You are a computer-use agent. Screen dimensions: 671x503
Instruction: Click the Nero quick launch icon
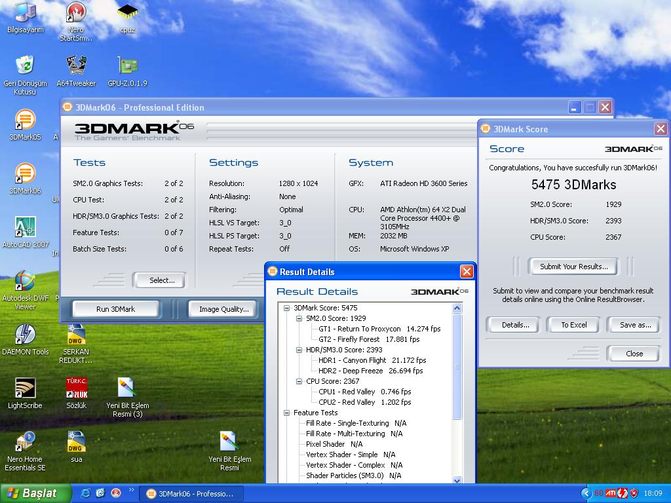click(x=115, y=493)
